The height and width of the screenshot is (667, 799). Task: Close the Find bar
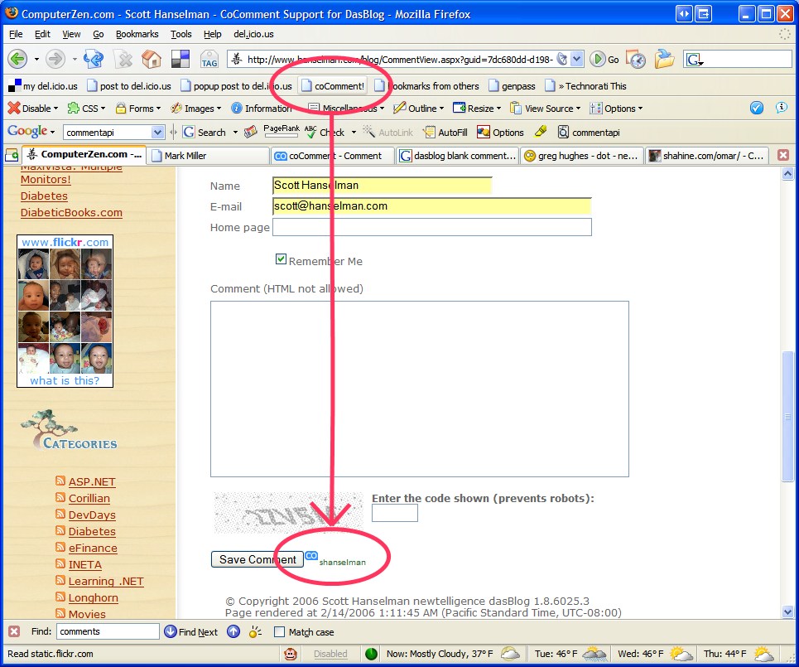point(14,631)
